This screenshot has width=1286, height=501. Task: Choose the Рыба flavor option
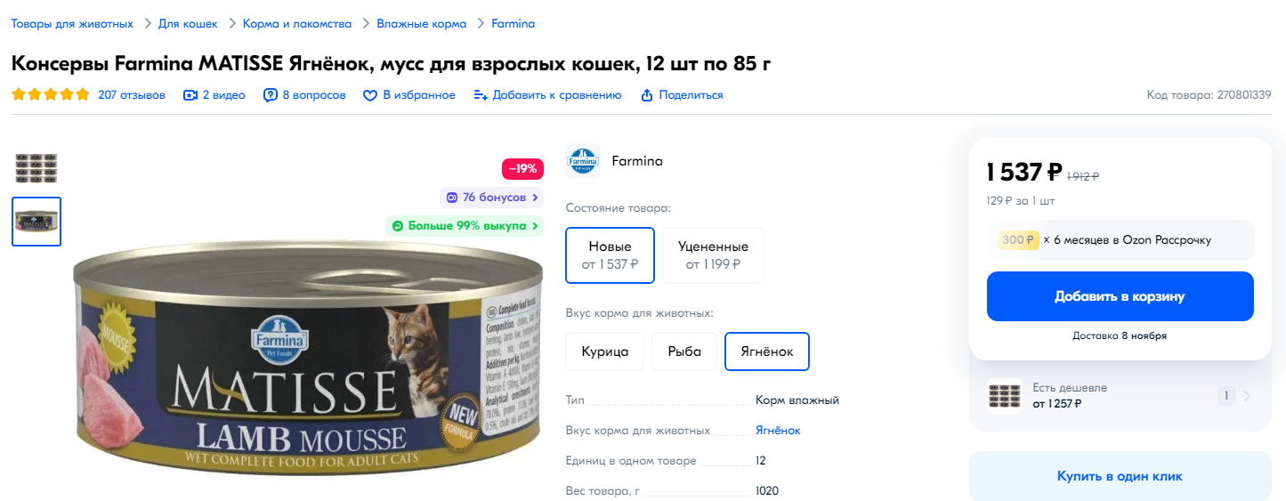[684, 352]
